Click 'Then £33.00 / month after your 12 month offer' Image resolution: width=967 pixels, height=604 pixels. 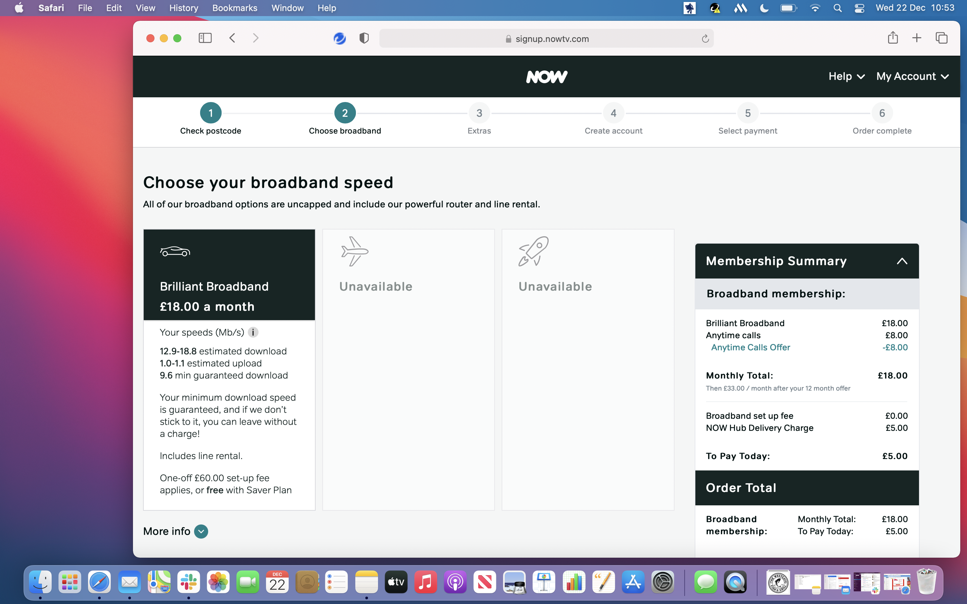point(778,388)
